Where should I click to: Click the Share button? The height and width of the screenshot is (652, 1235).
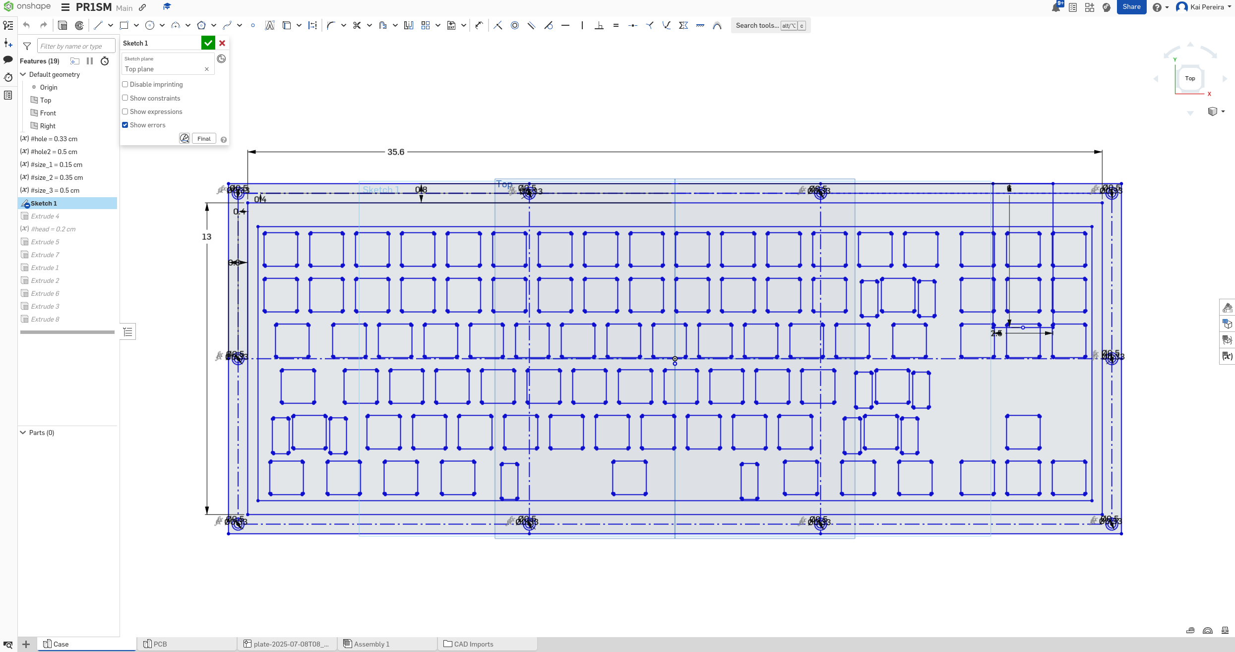tap(1132, 7)
